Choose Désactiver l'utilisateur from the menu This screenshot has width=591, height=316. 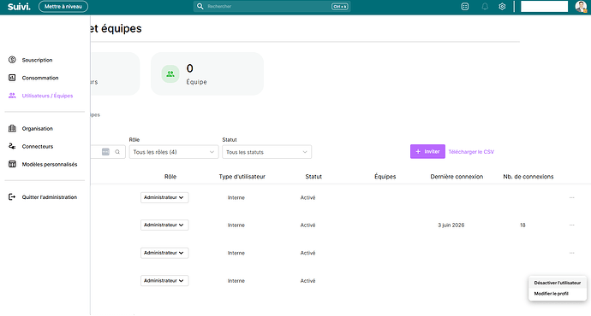pos(558,283)
